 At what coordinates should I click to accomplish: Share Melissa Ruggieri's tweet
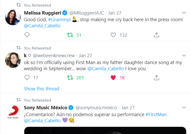pos(157,35)
